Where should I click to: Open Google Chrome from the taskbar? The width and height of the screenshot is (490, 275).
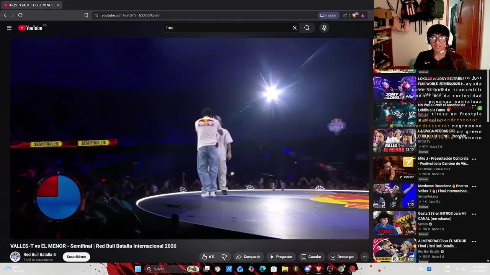(x=341, y=269)
